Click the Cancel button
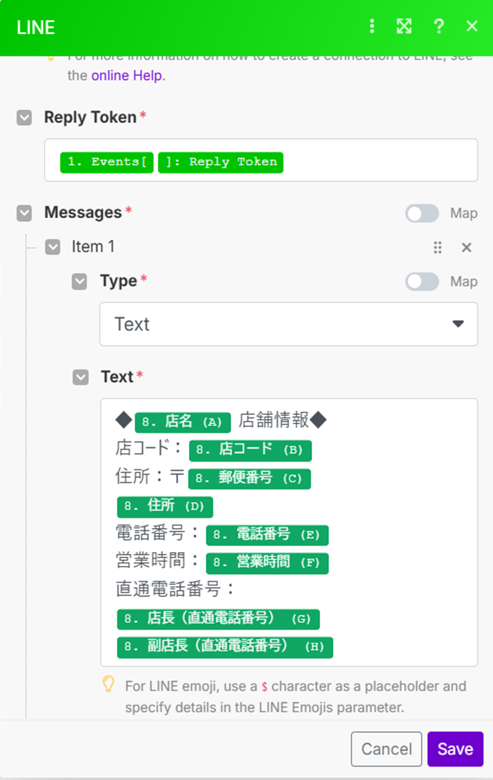The width and height of the screenshot is (493, 780). tap(386, 749)
